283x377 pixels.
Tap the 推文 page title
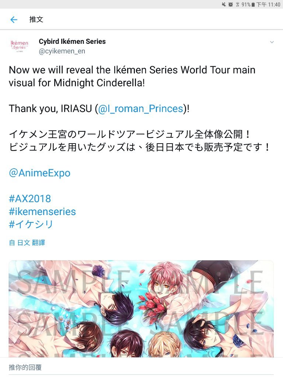click(36, 20)
